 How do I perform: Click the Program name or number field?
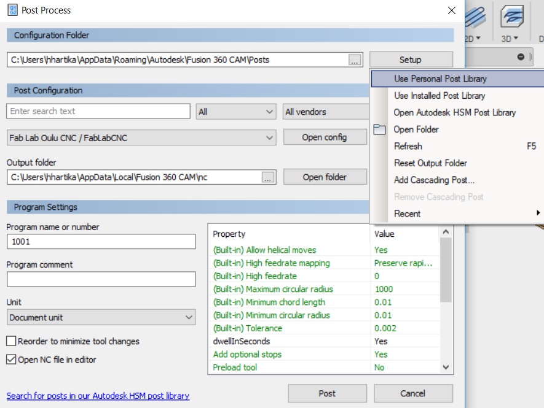click(x=101, y=241)
